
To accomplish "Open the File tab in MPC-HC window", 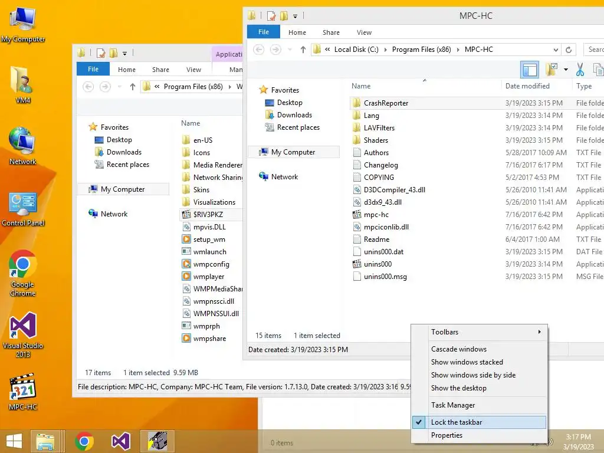I will (x=264, y=32).
